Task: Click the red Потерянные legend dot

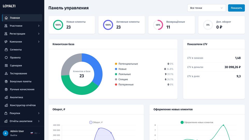Action: (x=116, y=85)
